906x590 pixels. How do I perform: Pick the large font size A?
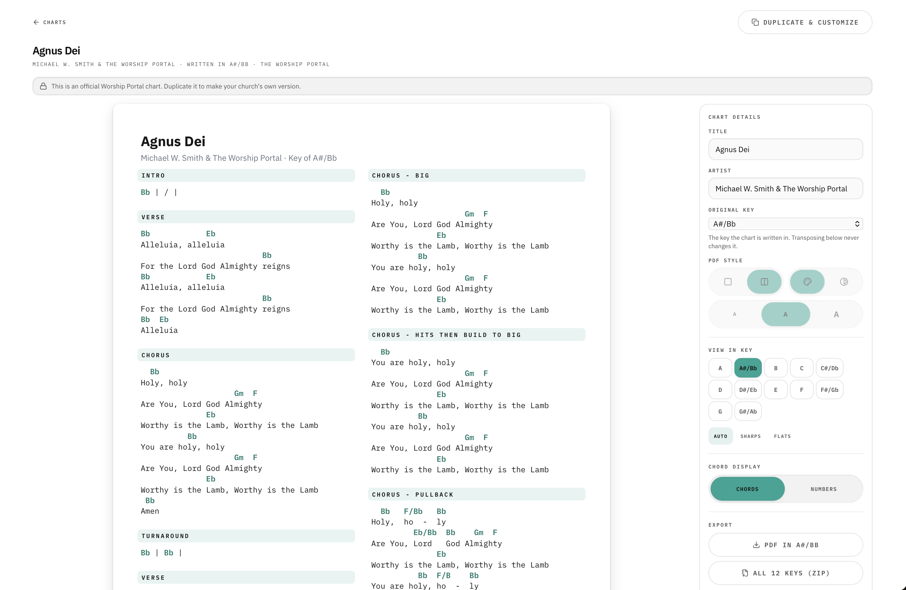tap(836, 314)
